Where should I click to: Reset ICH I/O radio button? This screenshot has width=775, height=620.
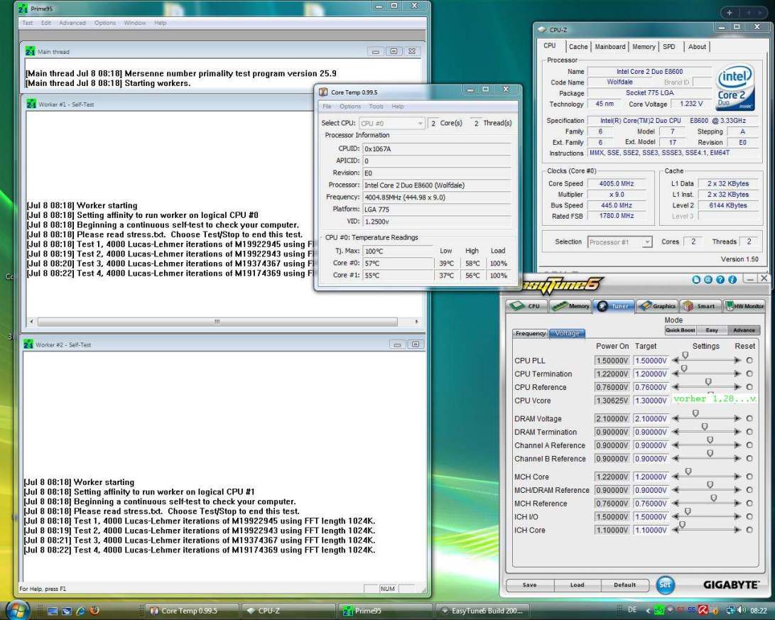[x=749, y=517]
